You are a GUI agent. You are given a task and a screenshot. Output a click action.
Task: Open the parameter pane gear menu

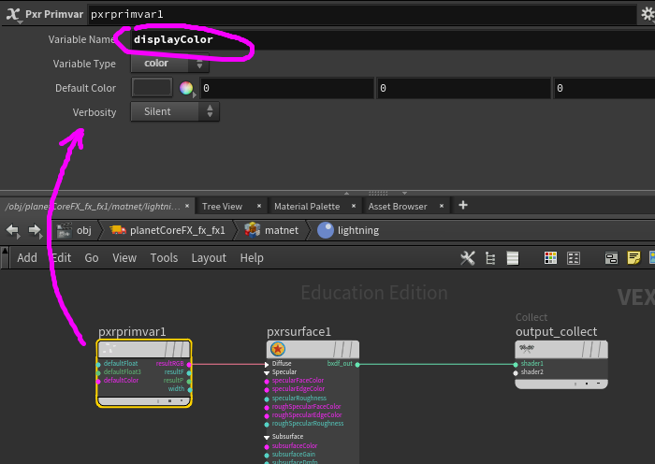[x=648, y=14]
